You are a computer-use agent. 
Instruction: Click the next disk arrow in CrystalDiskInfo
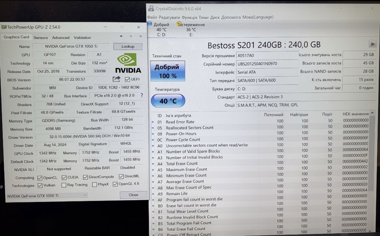(x=372, y=44)
